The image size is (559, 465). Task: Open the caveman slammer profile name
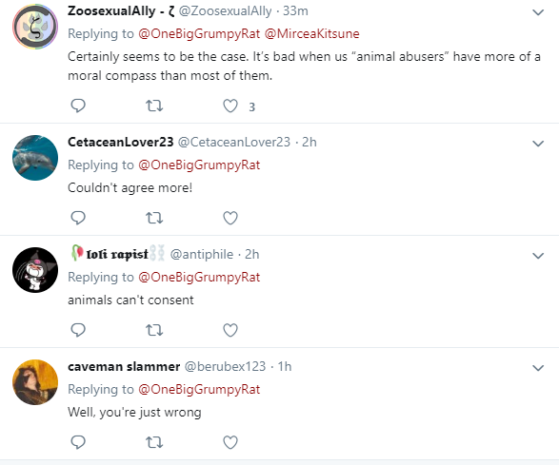point(124,366)
